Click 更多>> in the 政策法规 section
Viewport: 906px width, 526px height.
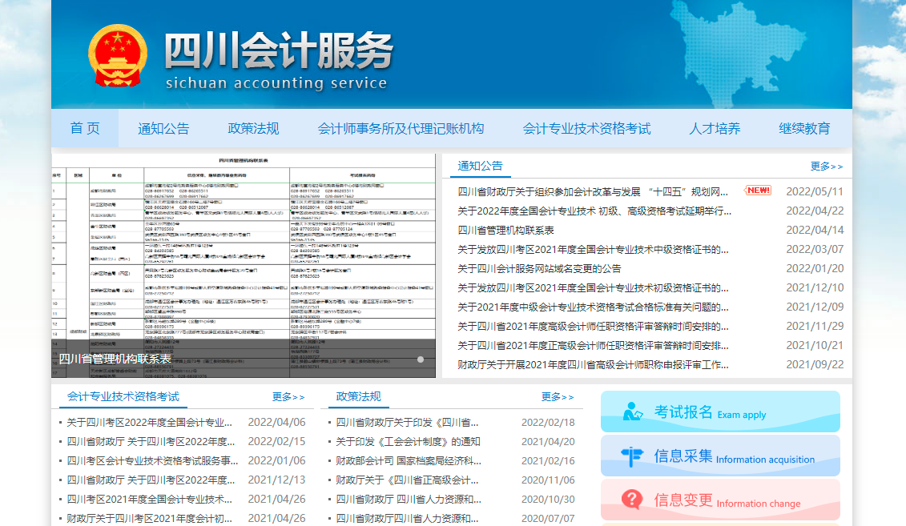(x=556, y=396)
